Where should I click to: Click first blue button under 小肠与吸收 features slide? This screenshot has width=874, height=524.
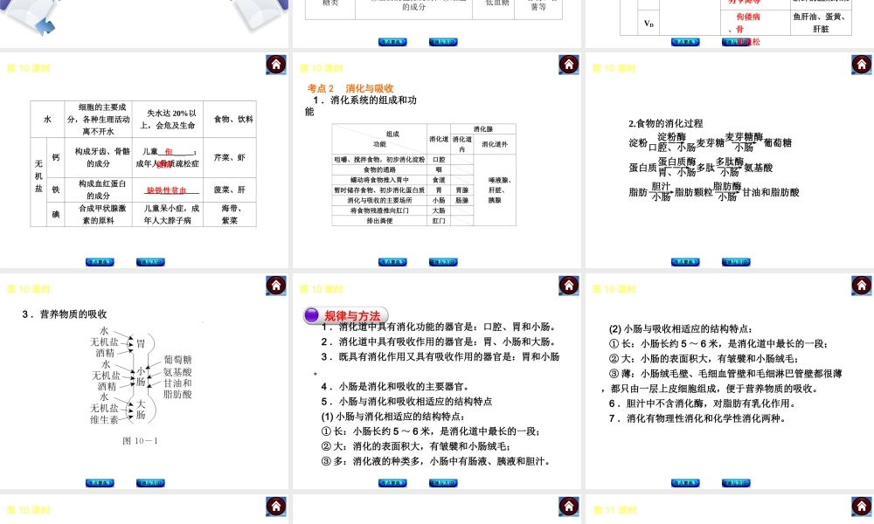click(x=685, y=483)
